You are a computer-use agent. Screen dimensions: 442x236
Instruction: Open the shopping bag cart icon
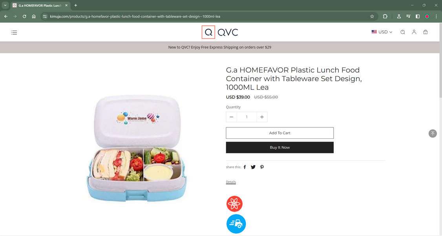(426, 32)
